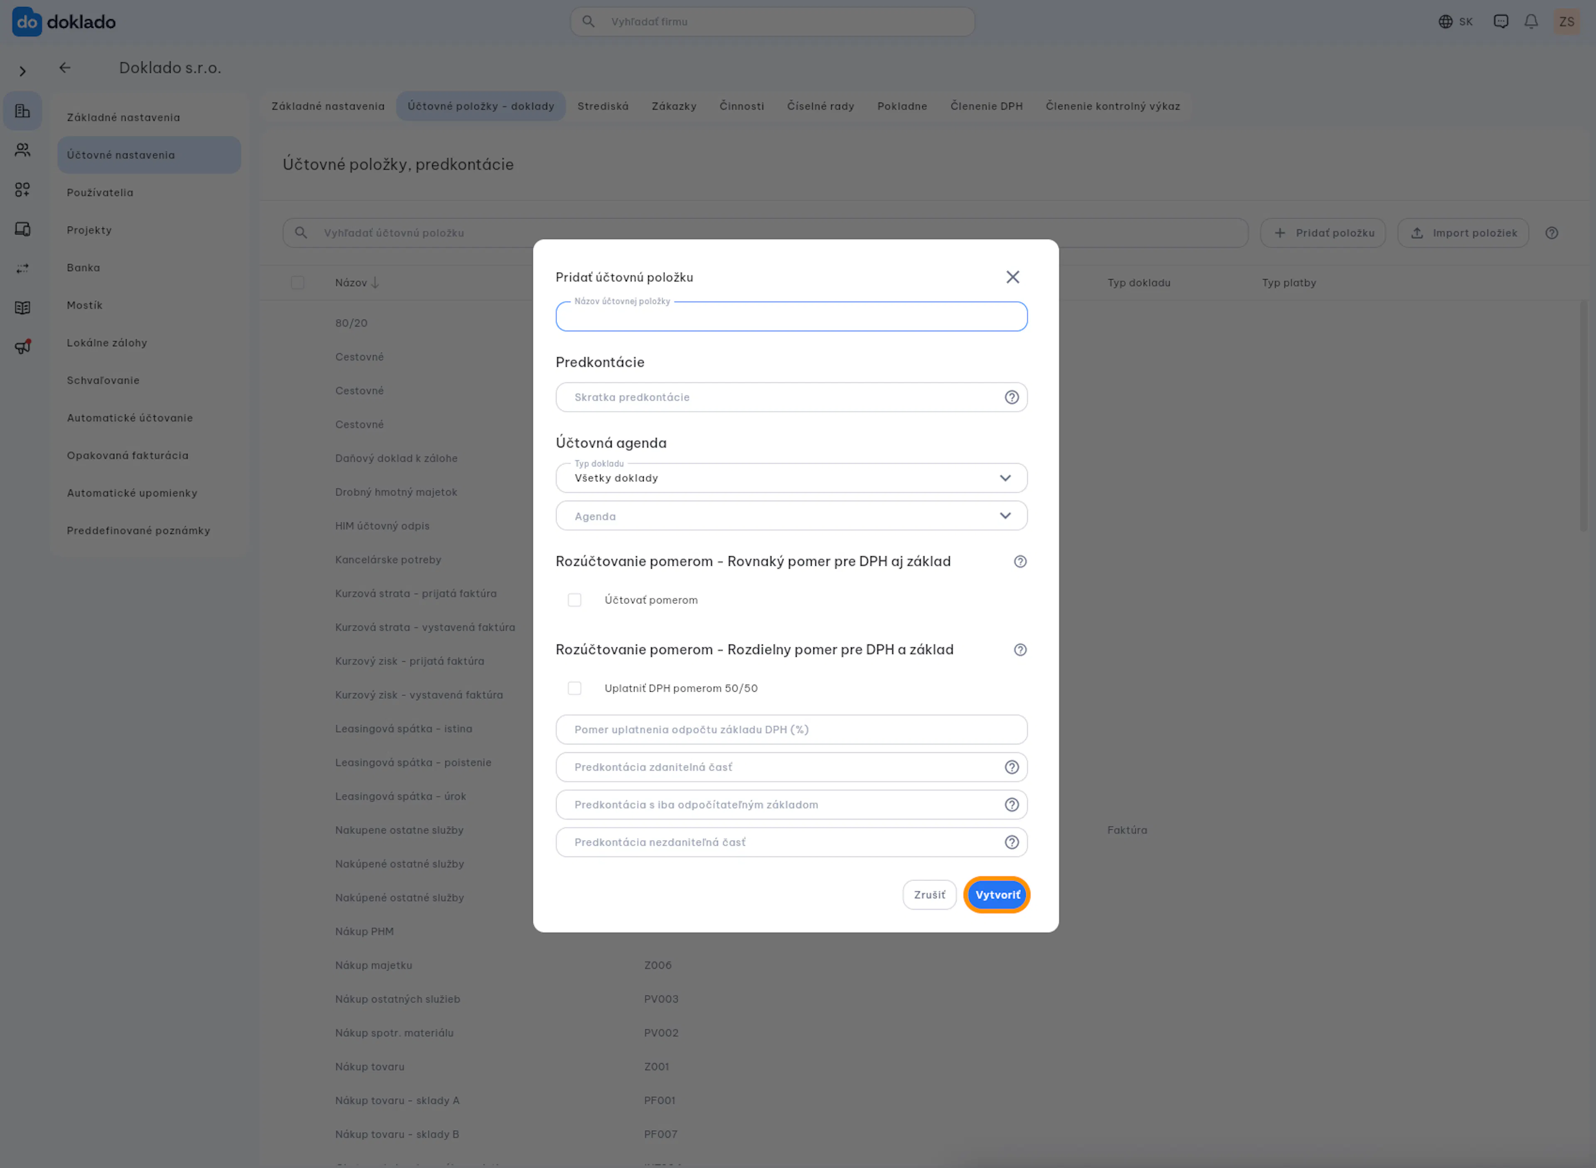Open the company building sidebar icon
This screenshot has height=1168, width=1596.
[x=22, y=111]
